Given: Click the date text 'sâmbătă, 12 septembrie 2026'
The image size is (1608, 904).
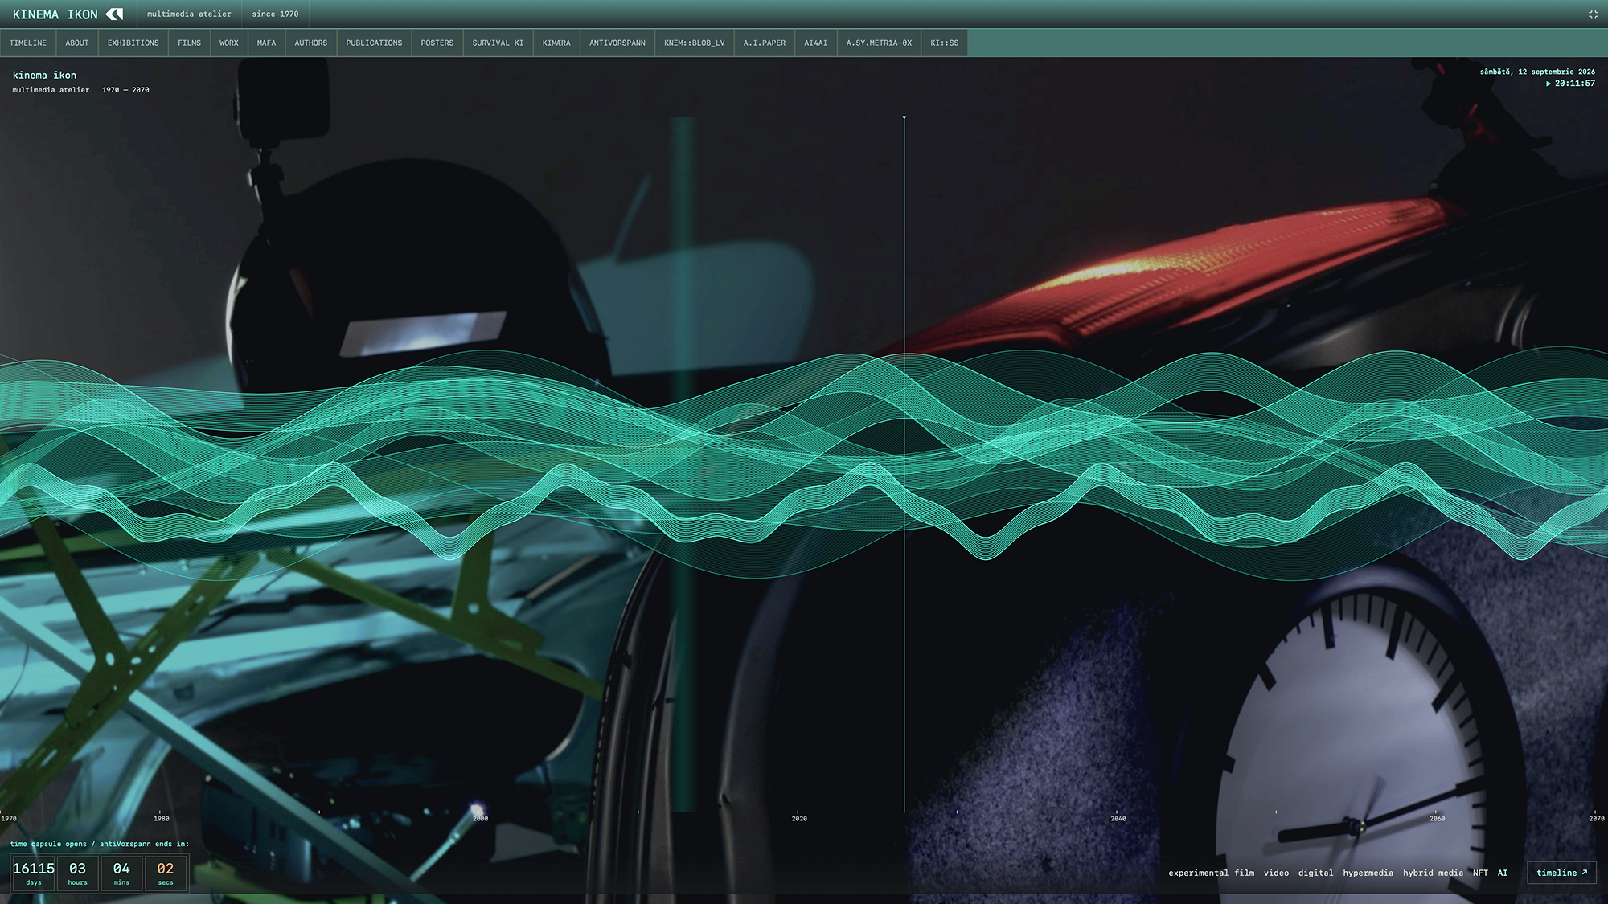Looking at the screenshot, I should [x=1537, y=72].
